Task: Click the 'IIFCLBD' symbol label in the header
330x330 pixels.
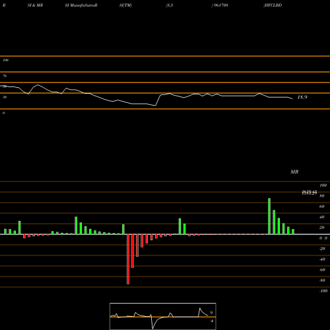Action: tap(273, 5)
